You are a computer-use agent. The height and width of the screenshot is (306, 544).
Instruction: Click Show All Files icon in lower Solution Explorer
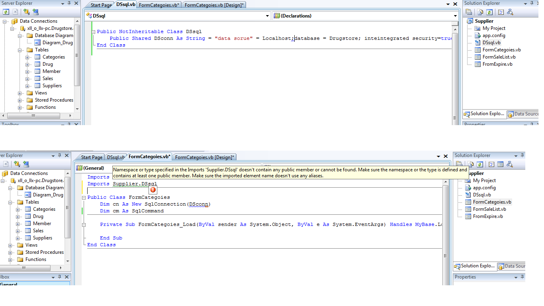[472, 164]
